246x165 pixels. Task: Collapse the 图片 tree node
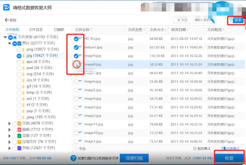[x=10, y=44]
